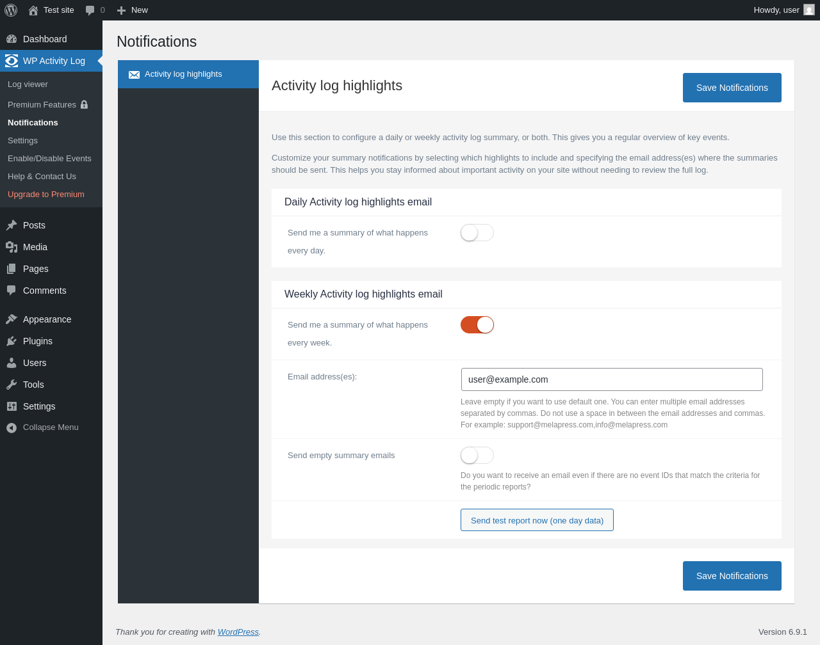Image resolution: width=820 pixels, height=645 pixels.
Task: Open the Howdy, user account menu
Action: pyautogui.click(x=776, y=10)
